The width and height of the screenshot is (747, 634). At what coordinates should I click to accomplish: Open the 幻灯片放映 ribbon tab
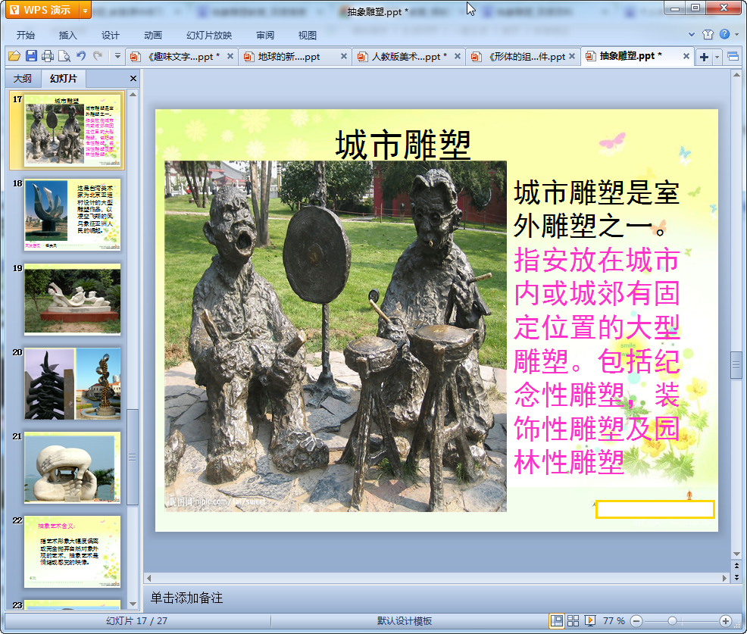tap(208, 35)
